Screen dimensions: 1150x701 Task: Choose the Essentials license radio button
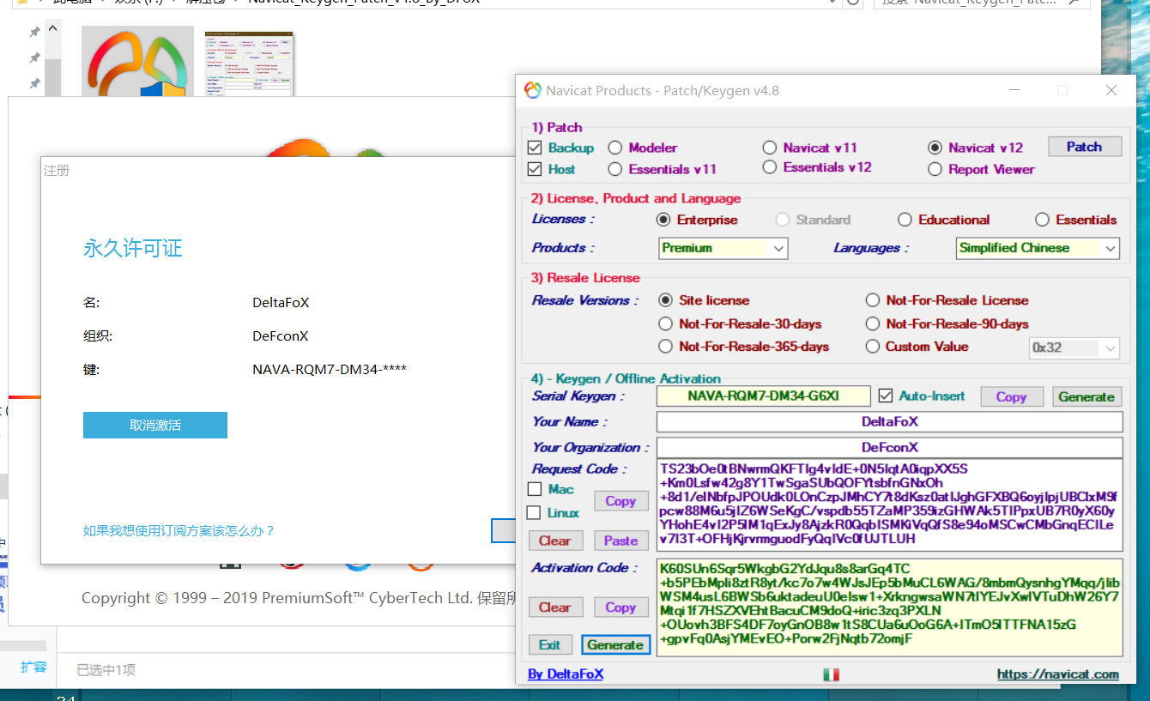[x=1042, y=220]
